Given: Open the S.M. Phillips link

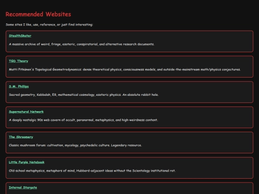Looking at the screenshot, I should 19,86.
